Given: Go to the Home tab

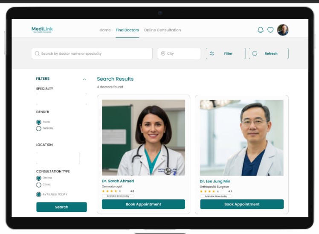Looking at the screenshot, I should [105, 30].
